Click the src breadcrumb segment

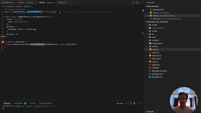point(3,7)
